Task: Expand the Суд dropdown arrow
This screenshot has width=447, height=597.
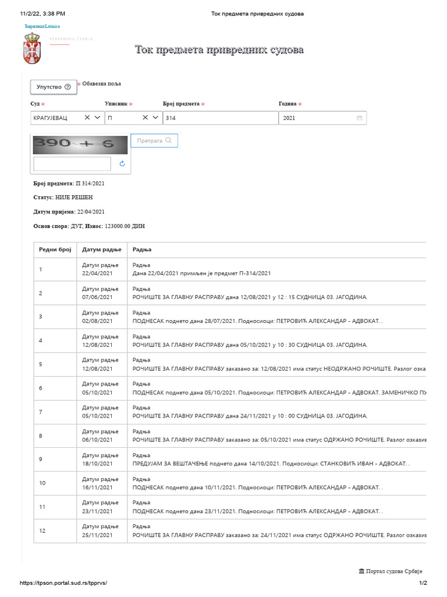Action: pyautogui.click(x=97, y=118)
